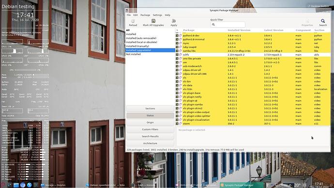Click the Debian swirl icon beside xterm

coord(181,124)
